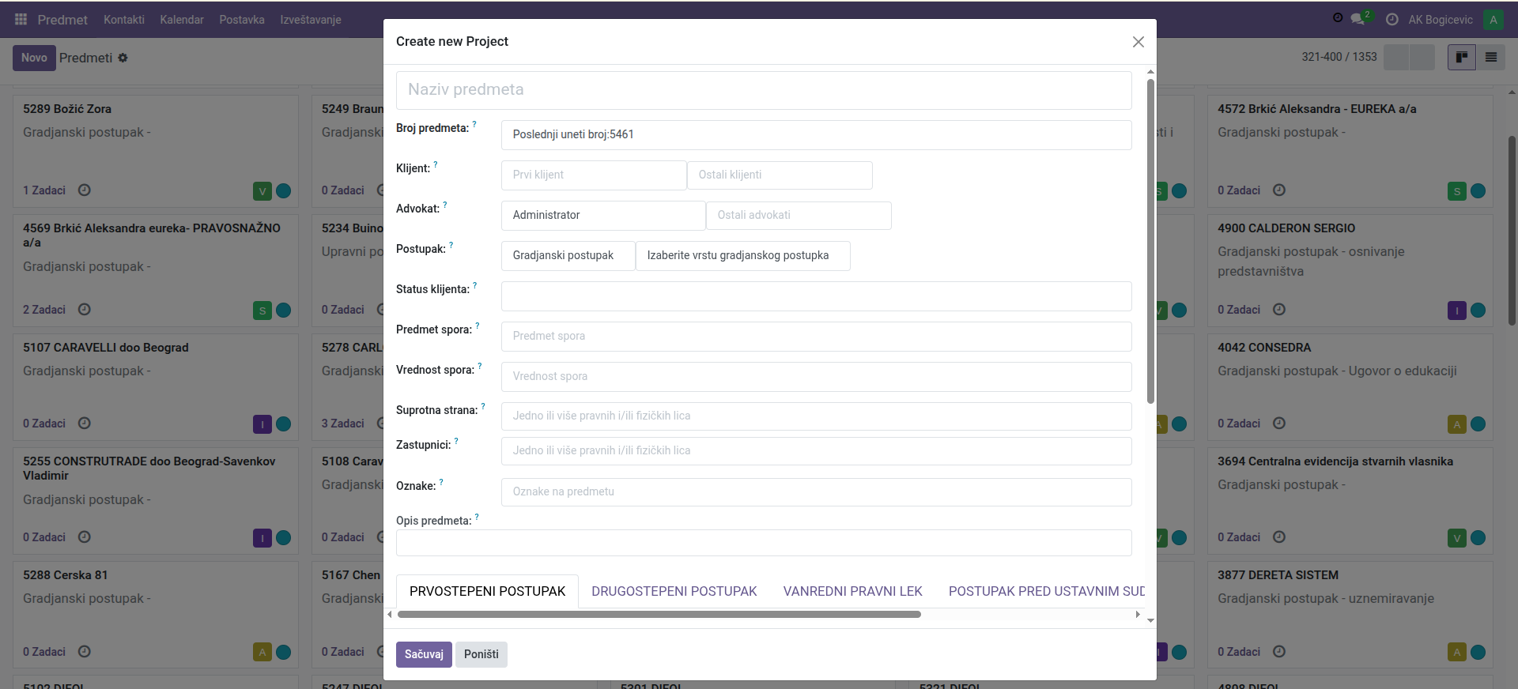Click the activity clock on 5289 Božić Zora card
1518x689 pixels.
coord(85,190)
